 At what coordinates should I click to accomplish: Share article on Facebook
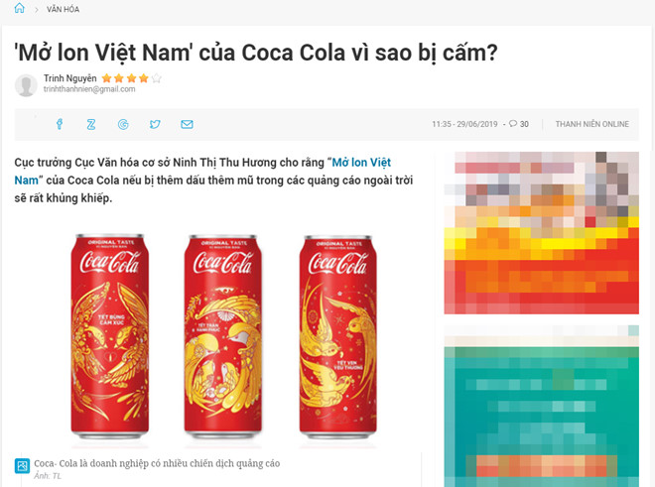60,124
